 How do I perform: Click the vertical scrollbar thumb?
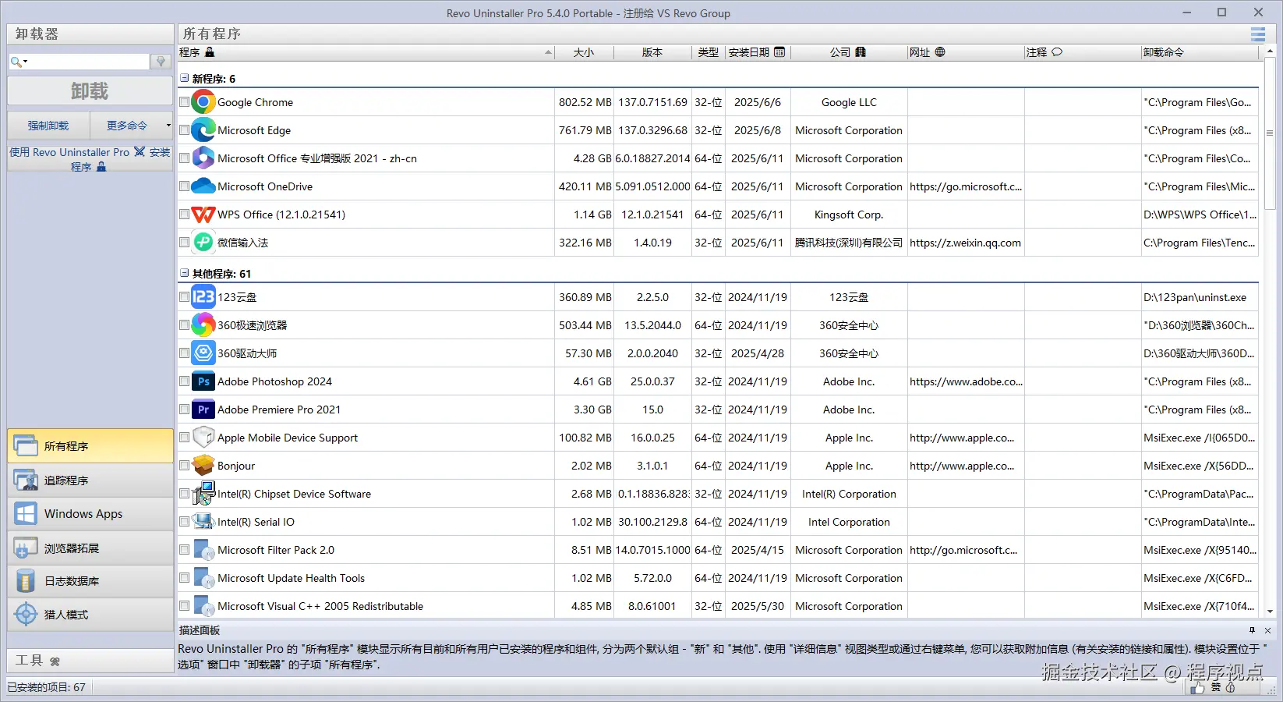click(1270, 133)
